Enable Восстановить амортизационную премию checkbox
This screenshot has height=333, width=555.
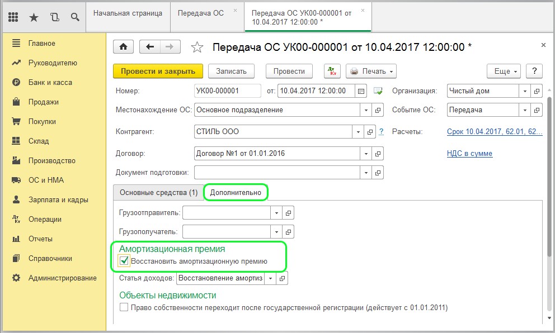tap(124, 259)
